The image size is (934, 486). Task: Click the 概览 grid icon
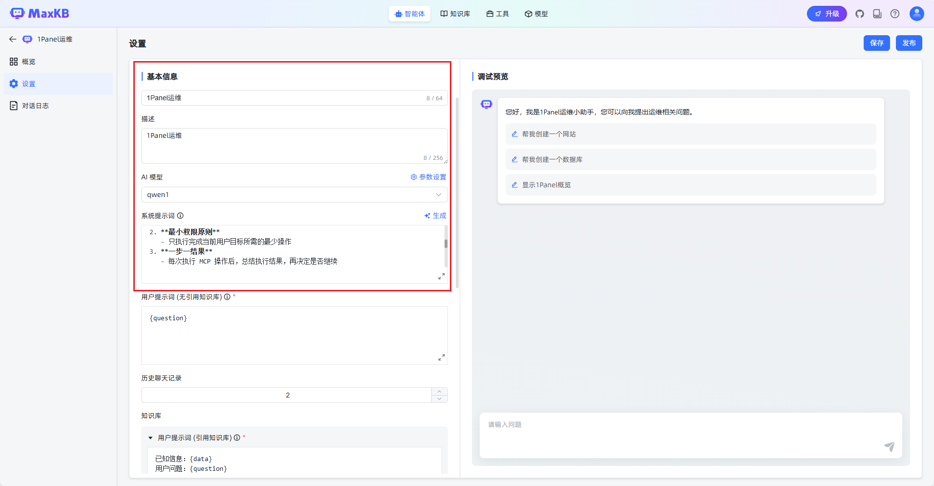[x=14, y=62]
